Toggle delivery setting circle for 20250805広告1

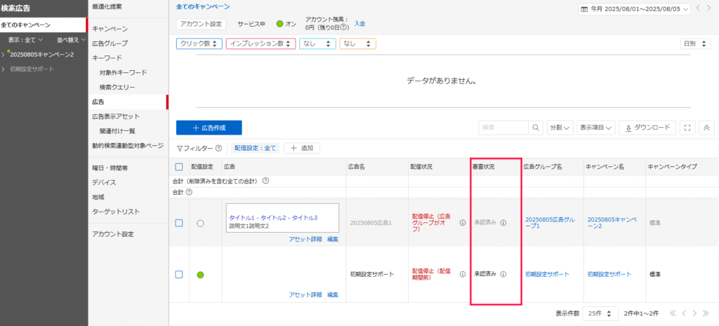pos(200,224)
